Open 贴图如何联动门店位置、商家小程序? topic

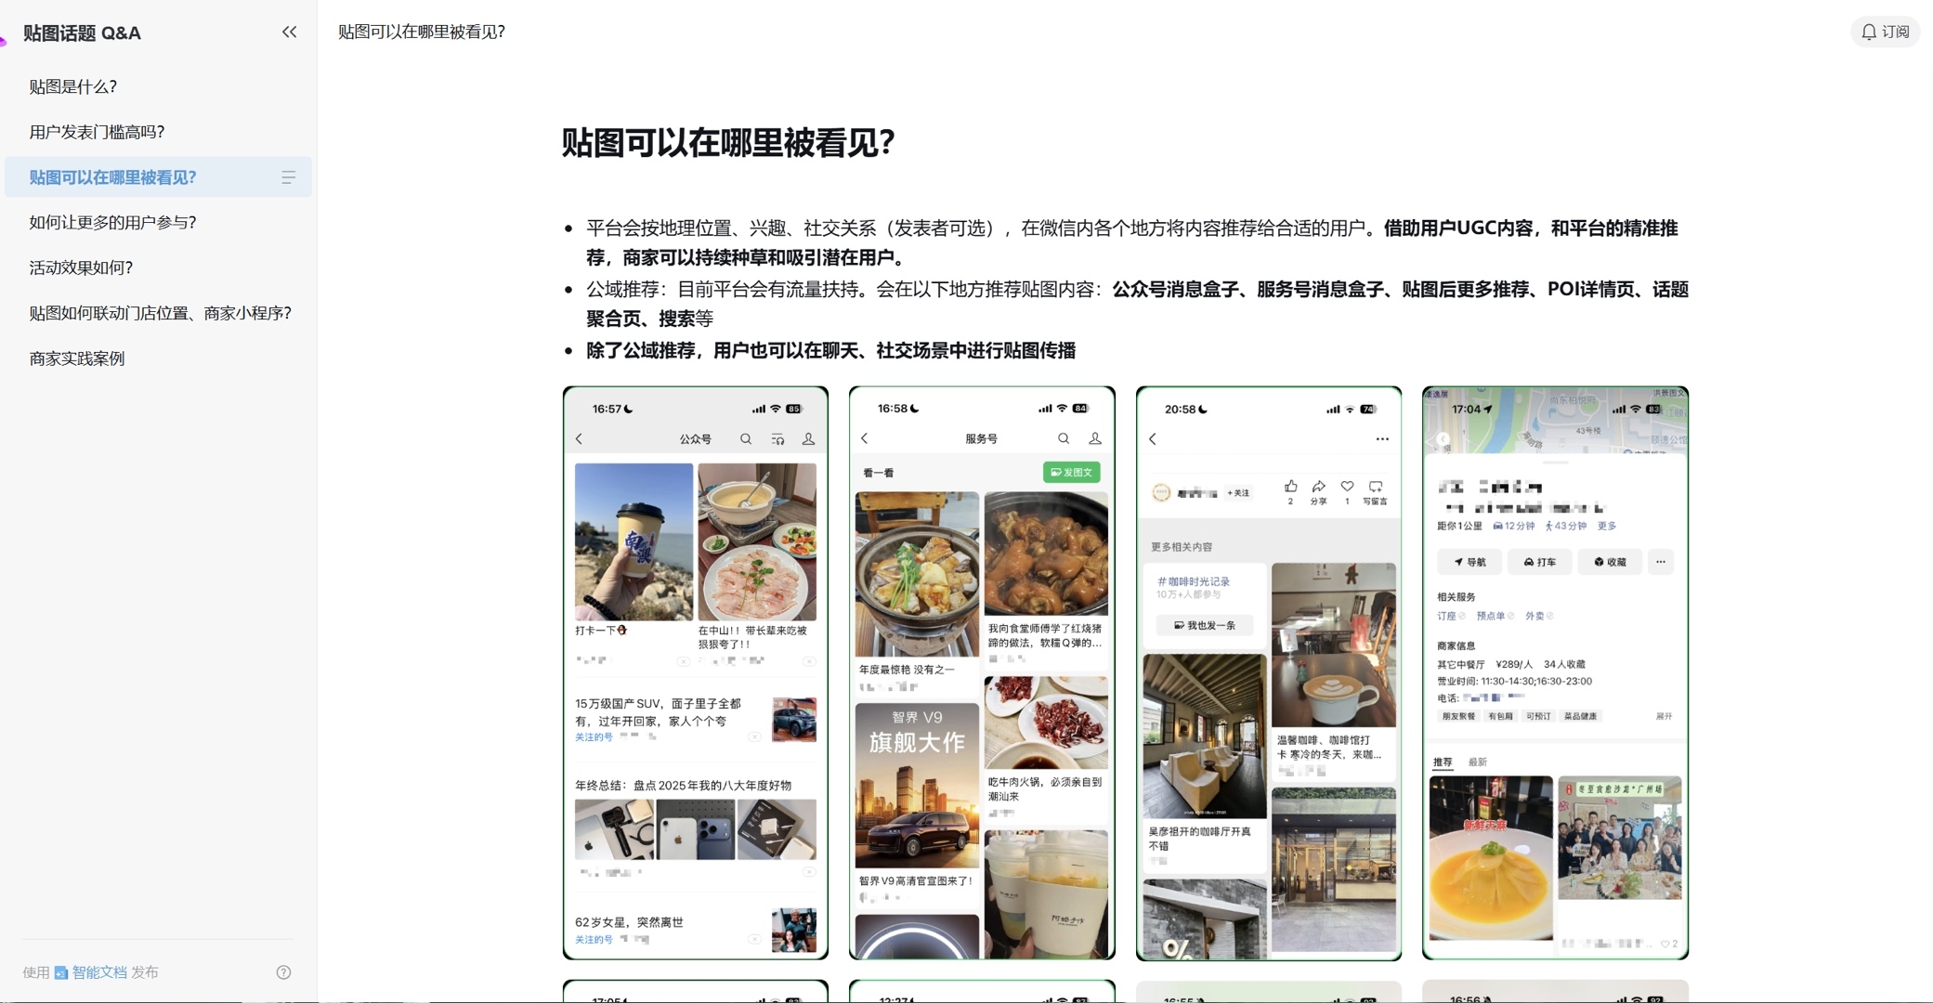point(161,313)
